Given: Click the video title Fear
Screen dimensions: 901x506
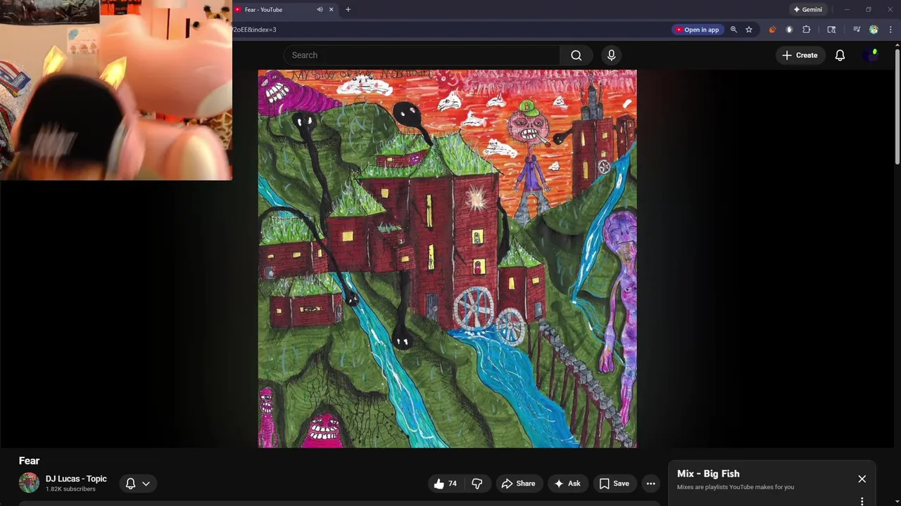Looking at the screenshot, I should click(29, 460).
